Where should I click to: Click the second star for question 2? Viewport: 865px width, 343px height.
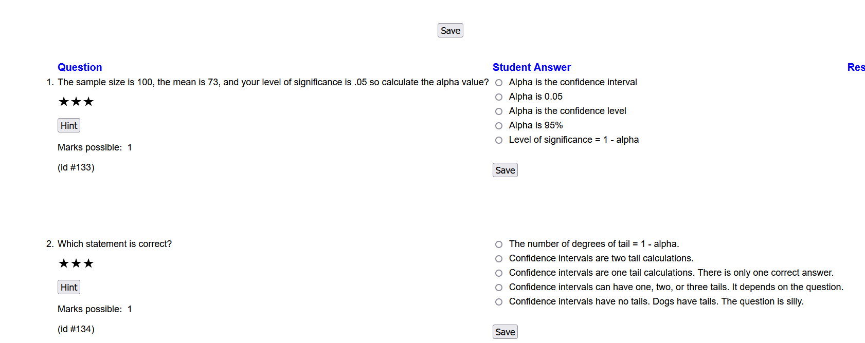[76, 263]
